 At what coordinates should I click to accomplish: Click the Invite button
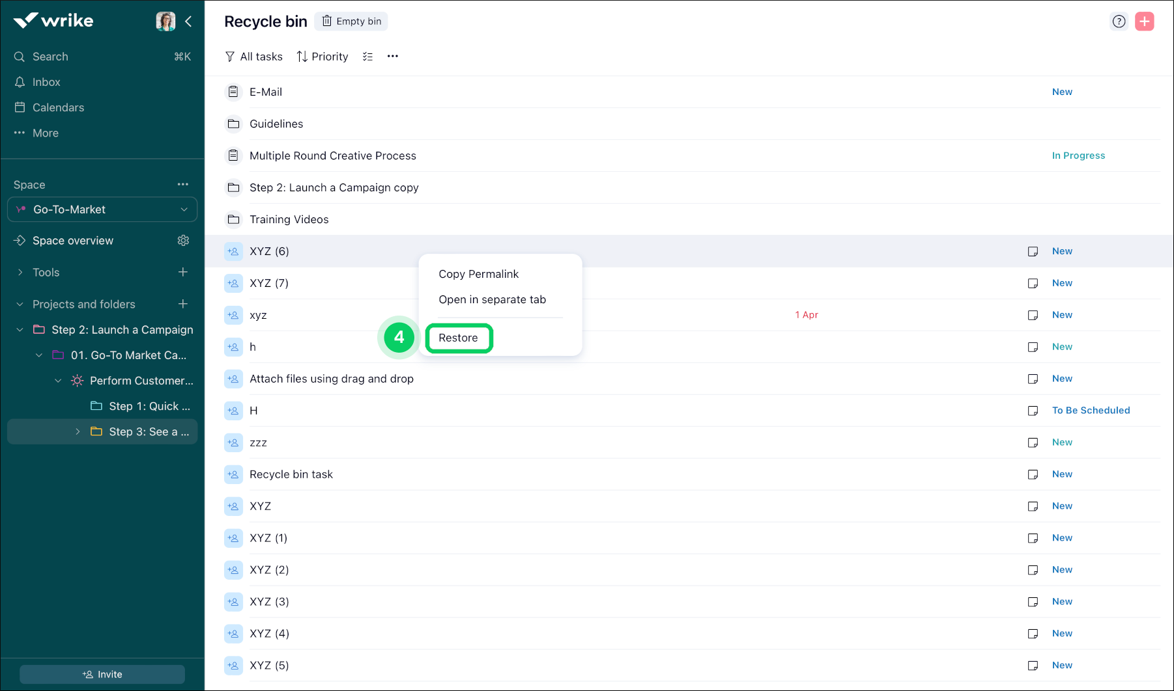point(102,674)
